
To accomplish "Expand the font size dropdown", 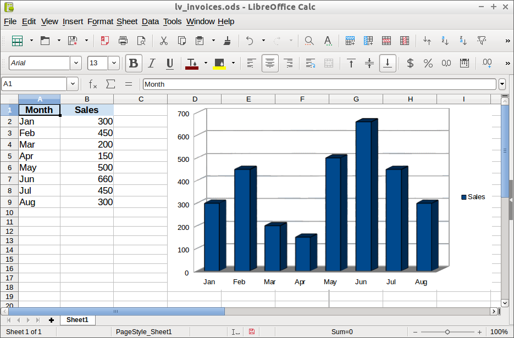I will 114,63.
